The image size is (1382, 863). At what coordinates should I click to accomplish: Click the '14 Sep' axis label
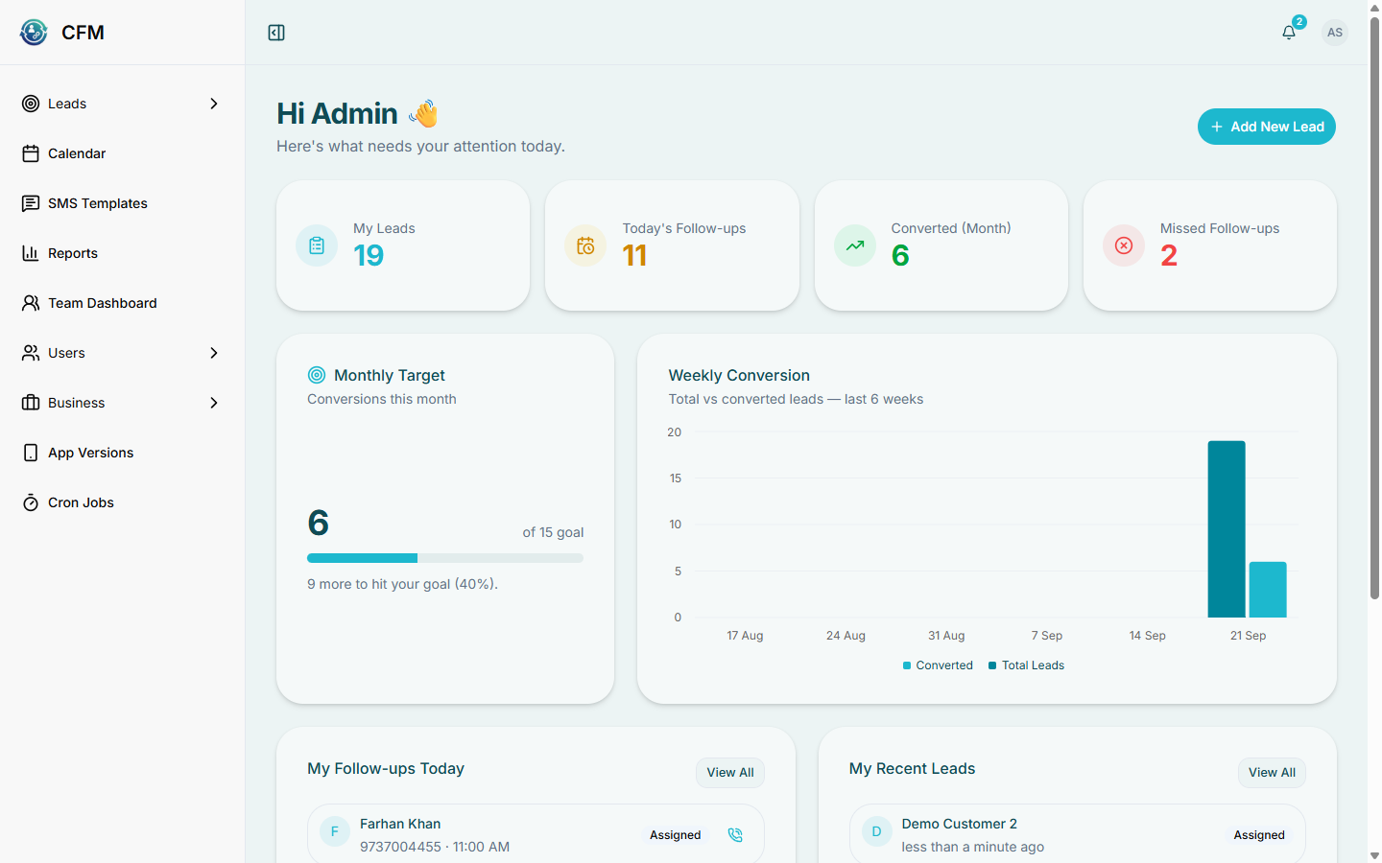click(1147, 636)
